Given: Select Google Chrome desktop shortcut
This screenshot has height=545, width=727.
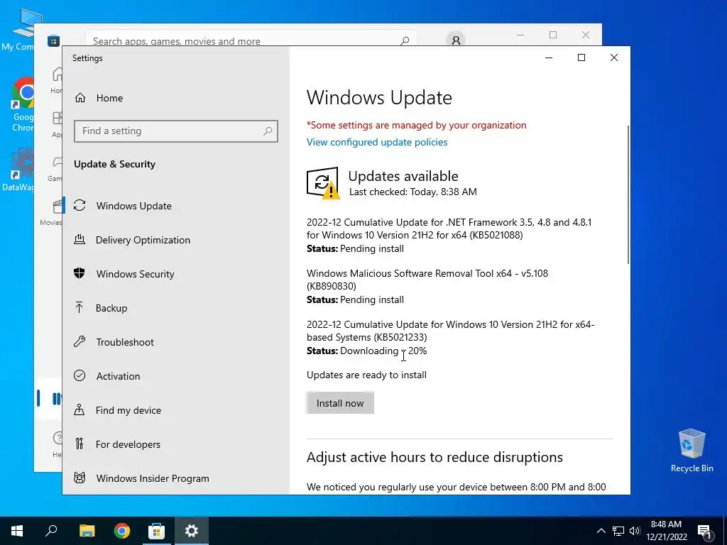Looking at the screenshot, I should pos(22,104).
